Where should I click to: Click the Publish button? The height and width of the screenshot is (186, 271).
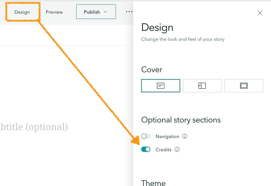click(92, 12)
